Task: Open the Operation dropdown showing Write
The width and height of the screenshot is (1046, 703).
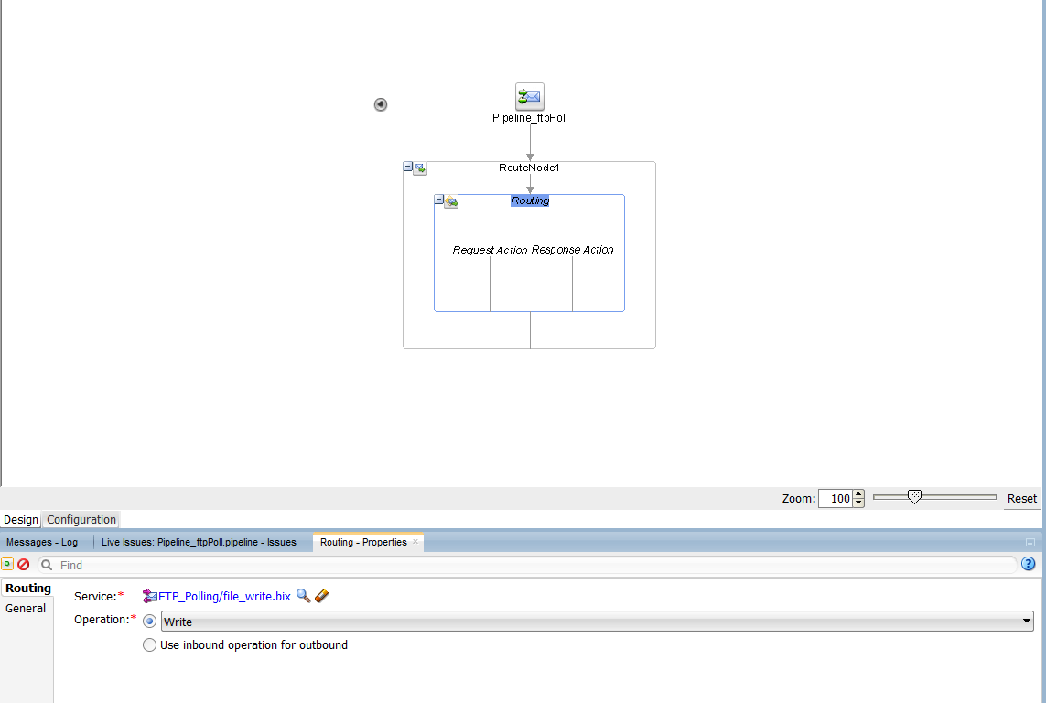Action: pyautogui.click(x=1026, y=622)
